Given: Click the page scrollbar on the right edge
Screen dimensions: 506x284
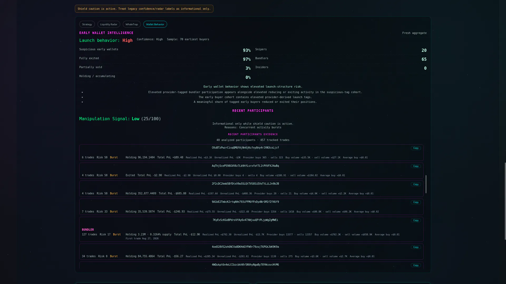Looking at the screenshot, I should [x=505, y=201].
